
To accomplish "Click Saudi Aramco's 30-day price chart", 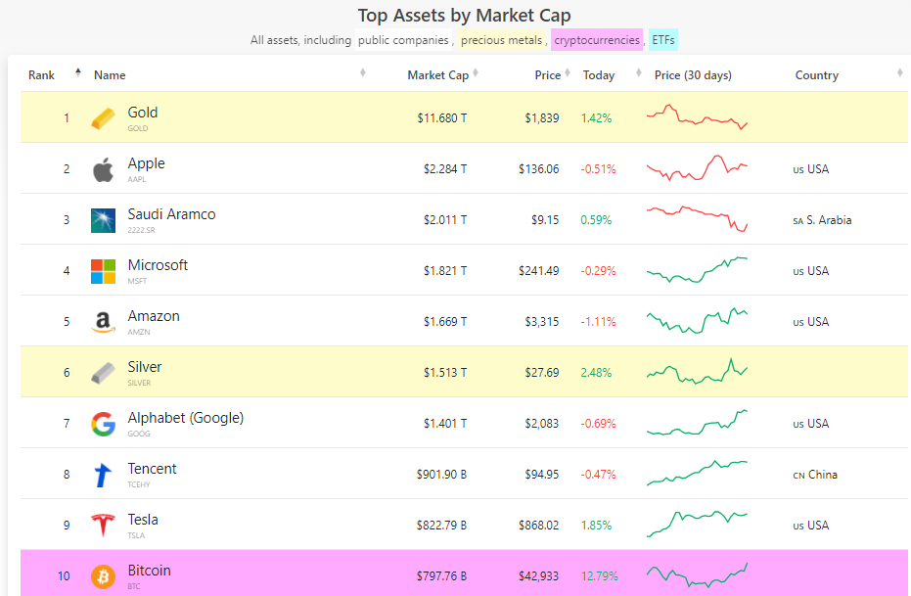I will 697,219.
